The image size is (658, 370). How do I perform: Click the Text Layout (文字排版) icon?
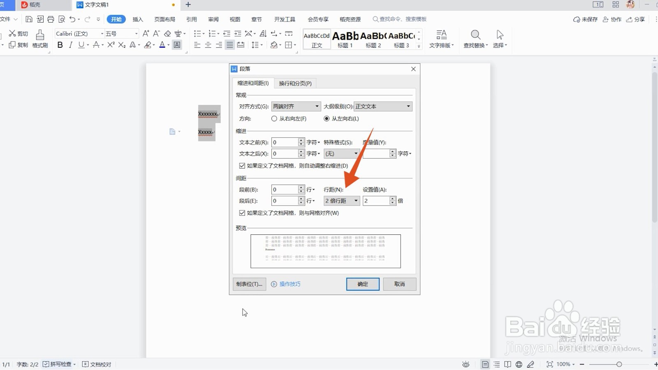(441, 35)
